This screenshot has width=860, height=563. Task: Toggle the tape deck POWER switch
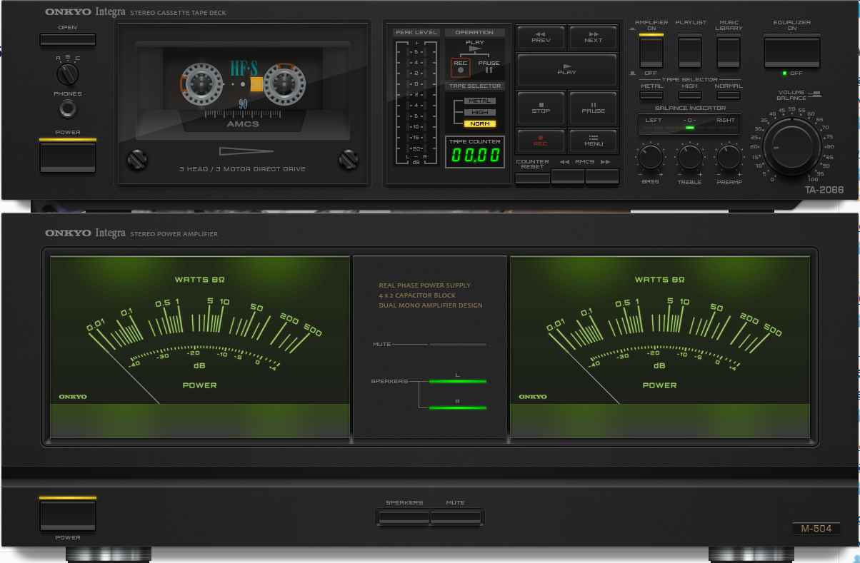[68, 156]
